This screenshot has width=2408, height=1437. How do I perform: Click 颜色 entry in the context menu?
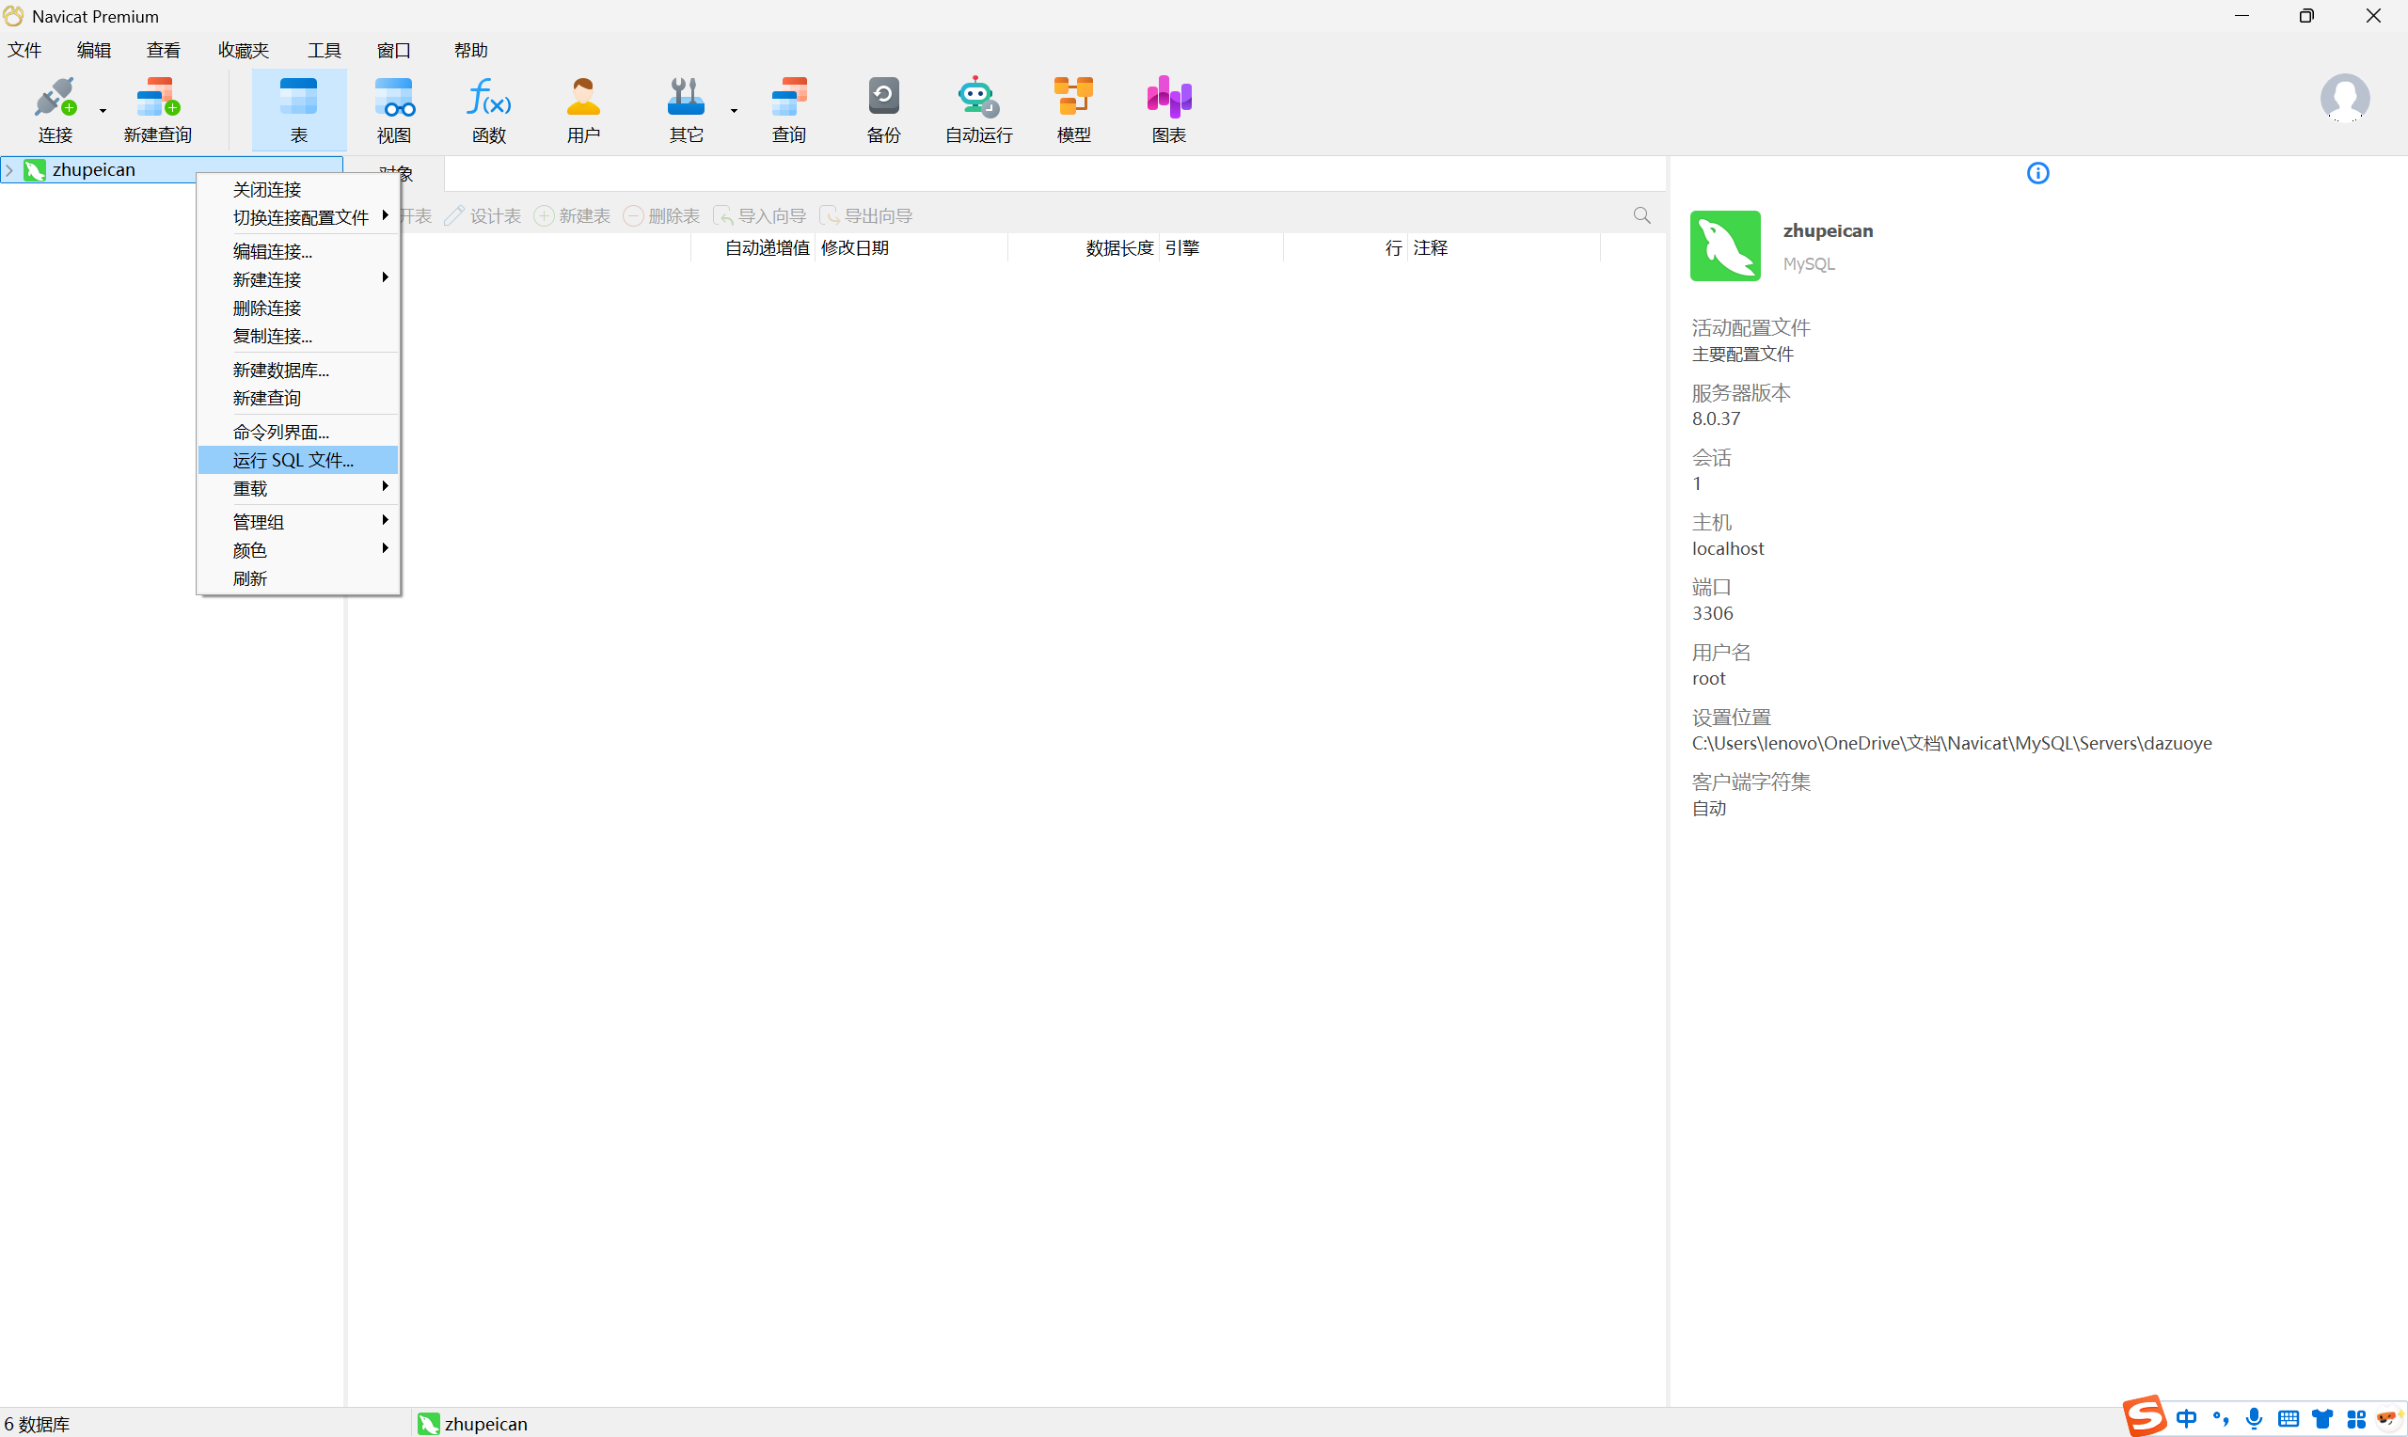[250, 550]
